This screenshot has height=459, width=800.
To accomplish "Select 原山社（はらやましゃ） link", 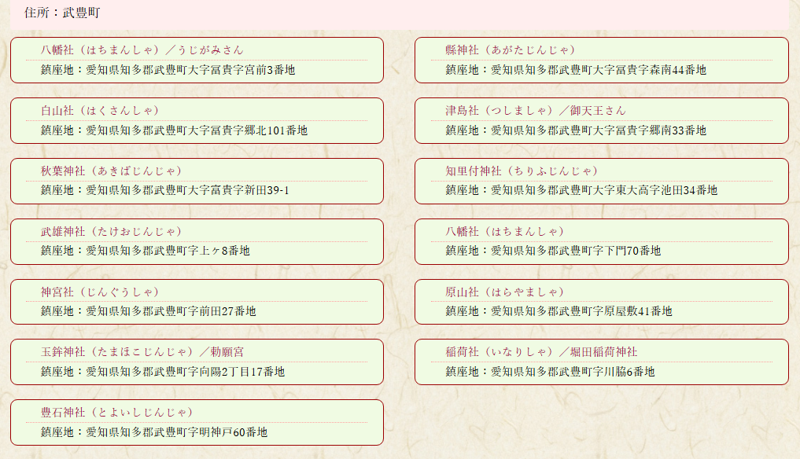I will [504, 292].
